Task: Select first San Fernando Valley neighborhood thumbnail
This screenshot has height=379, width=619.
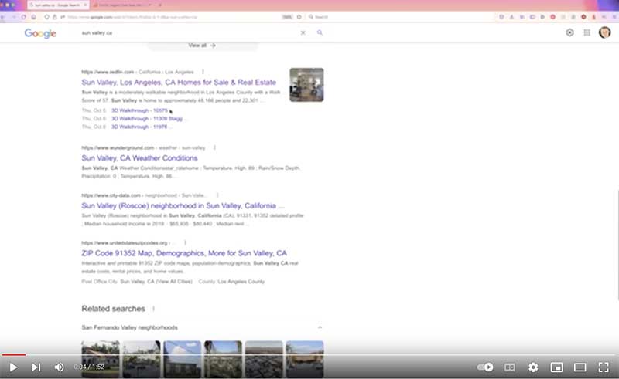Action: (101, 359)
